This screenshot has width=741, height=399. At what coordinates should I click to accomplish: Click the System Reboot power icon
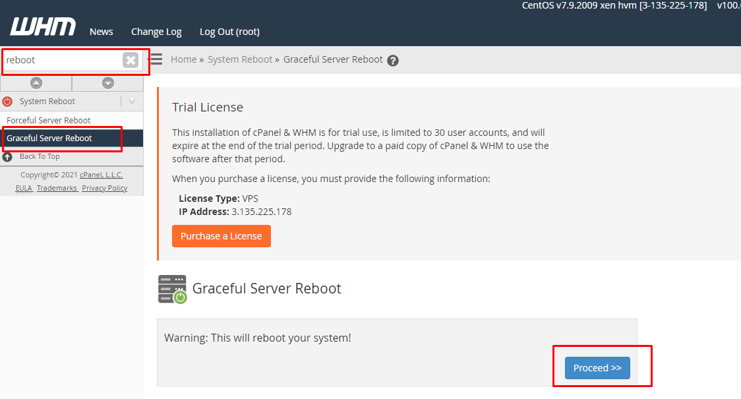[x=7, y=101]
